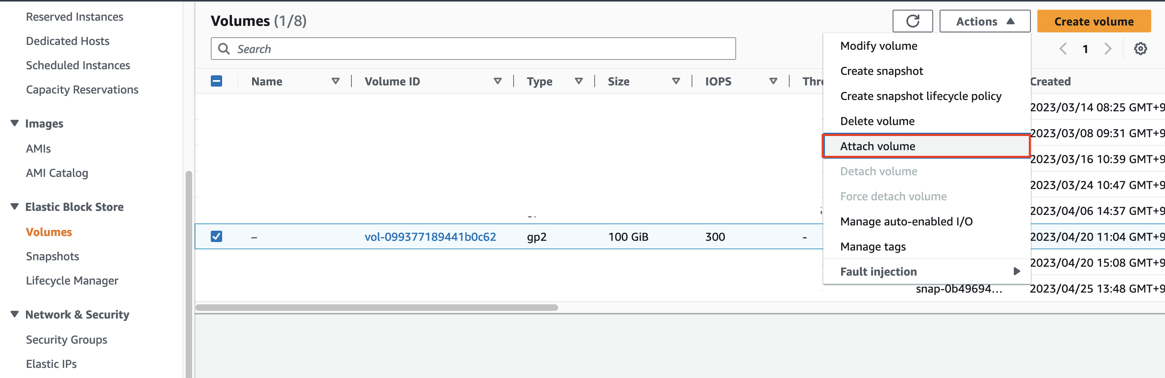Toggle the select-all volumes header checkbox
The image size is (1165, 378).
(216, 81)
